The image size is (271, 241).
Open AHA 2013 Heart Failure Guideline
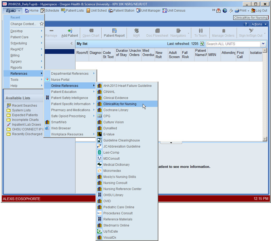(127, 86)
